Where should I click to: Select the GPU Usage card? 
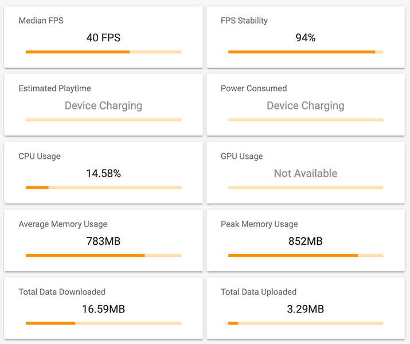coord(306,173)
